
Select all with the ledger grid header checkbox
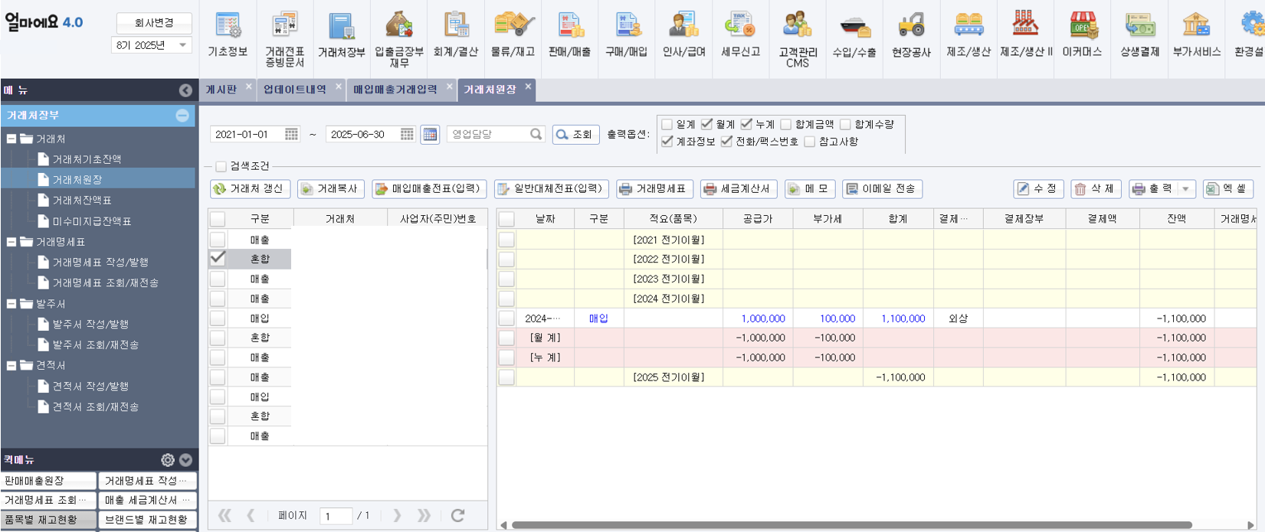(506, 219)
